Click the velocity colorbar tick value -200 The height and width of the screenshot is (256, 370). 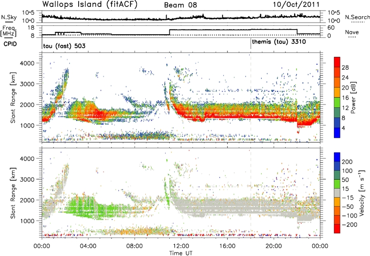pos(349,225)
